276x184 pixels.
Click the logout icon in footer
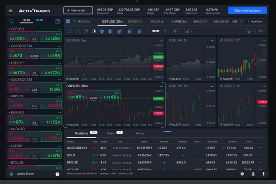[x=264, y=174]
